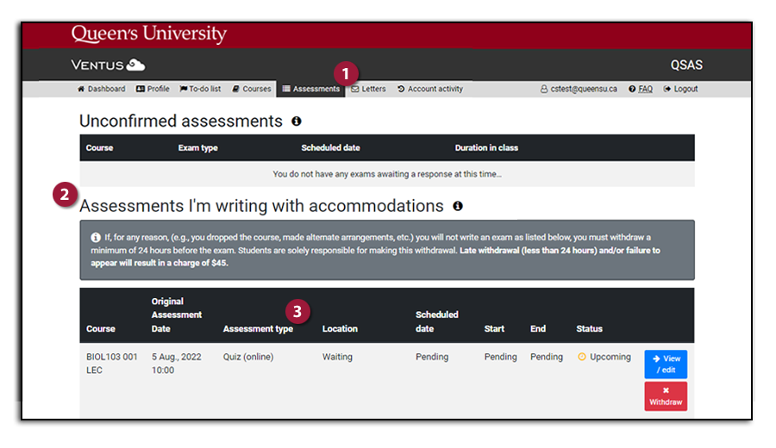This screenshot has height=448, width=776.
Task: Open the To-do list tab
Action: [x=200, y=89]
